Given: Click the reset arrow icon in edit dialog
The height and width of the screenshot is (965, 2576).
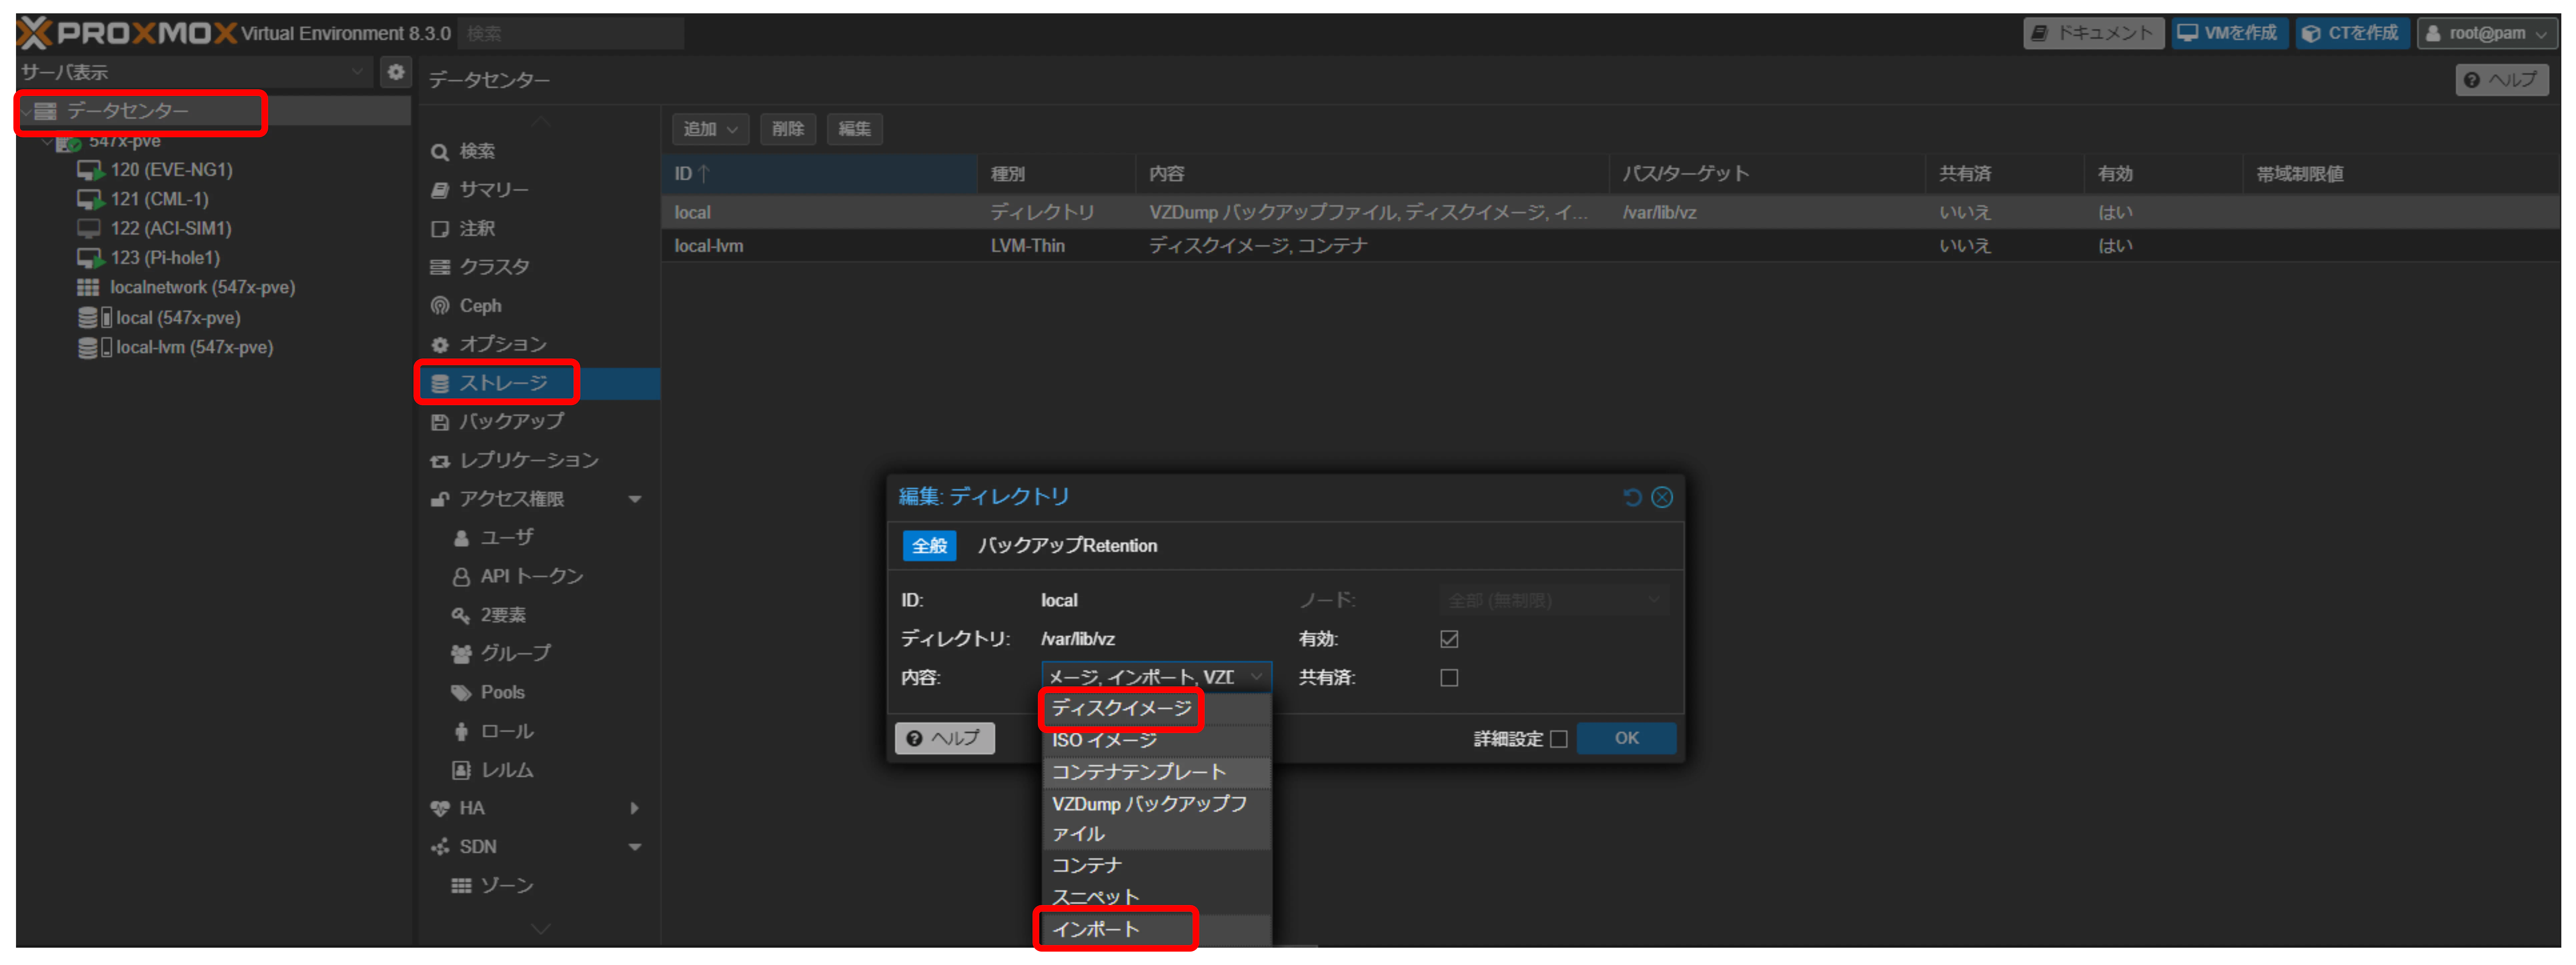Looking at the screenshot, I should coord(1632,496).
